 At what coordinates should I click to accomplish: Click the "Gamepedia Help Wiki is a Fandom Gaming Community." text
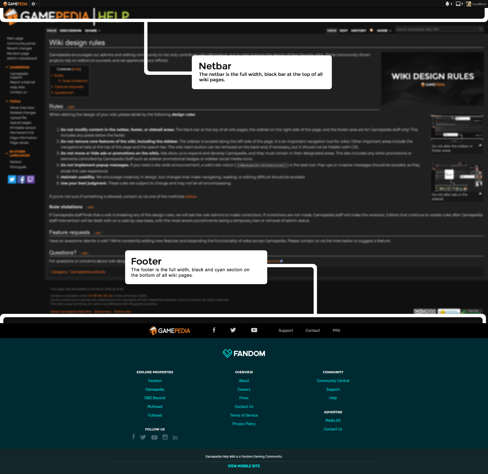pyautogui.click(x=244, y=457)
